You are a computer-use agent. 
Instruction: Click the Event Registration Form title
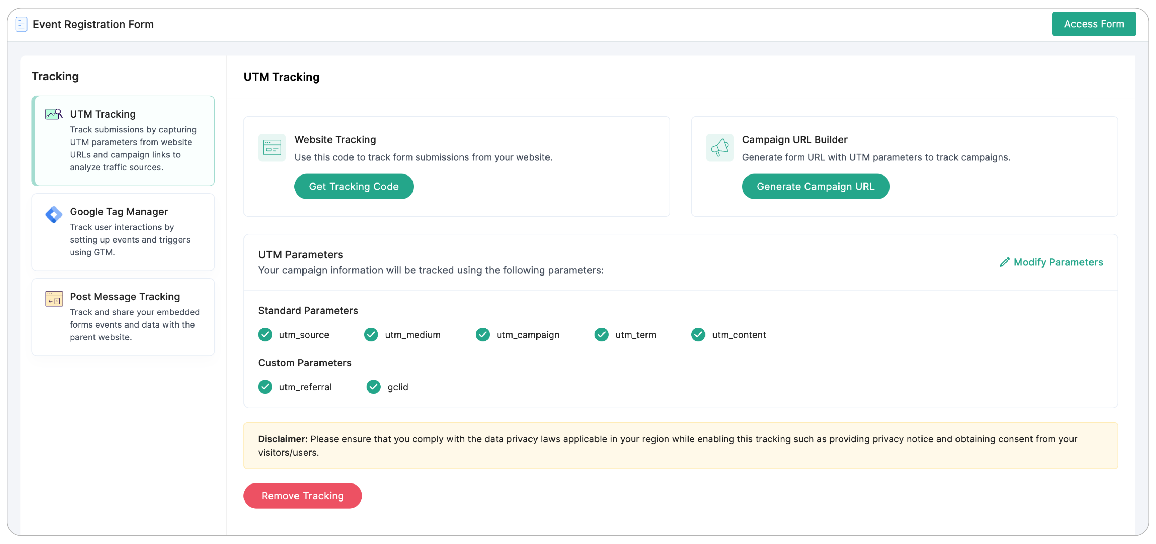pos(93,24)
